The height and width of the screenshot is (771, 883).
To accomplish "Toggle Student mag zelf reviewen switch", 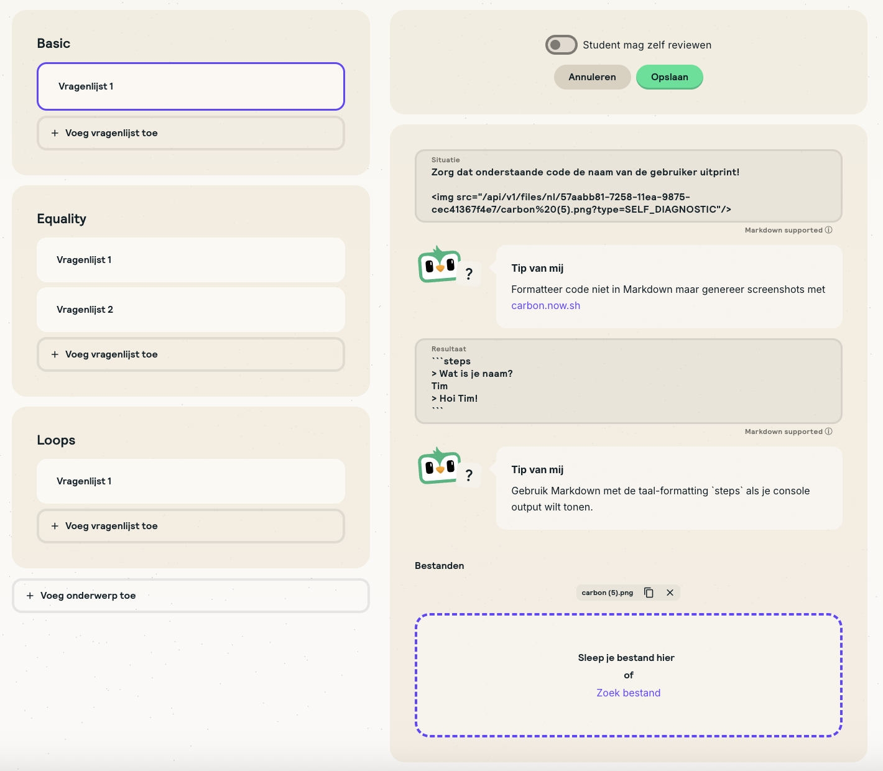I will coord(561,45).
